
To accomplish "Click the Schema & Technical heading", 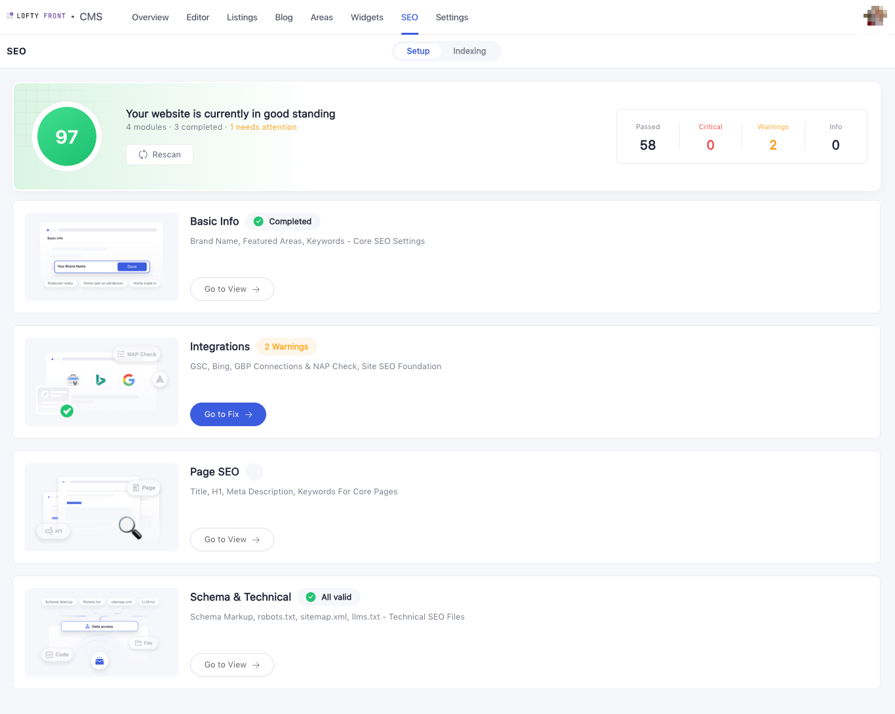I will click(241, 597).
